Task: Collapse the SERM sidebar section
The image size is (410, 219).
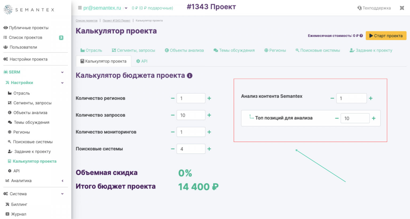Action: point(62,72)
